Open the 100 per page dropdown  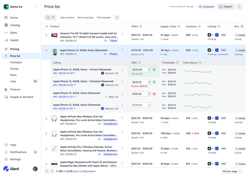click(231, 171)
